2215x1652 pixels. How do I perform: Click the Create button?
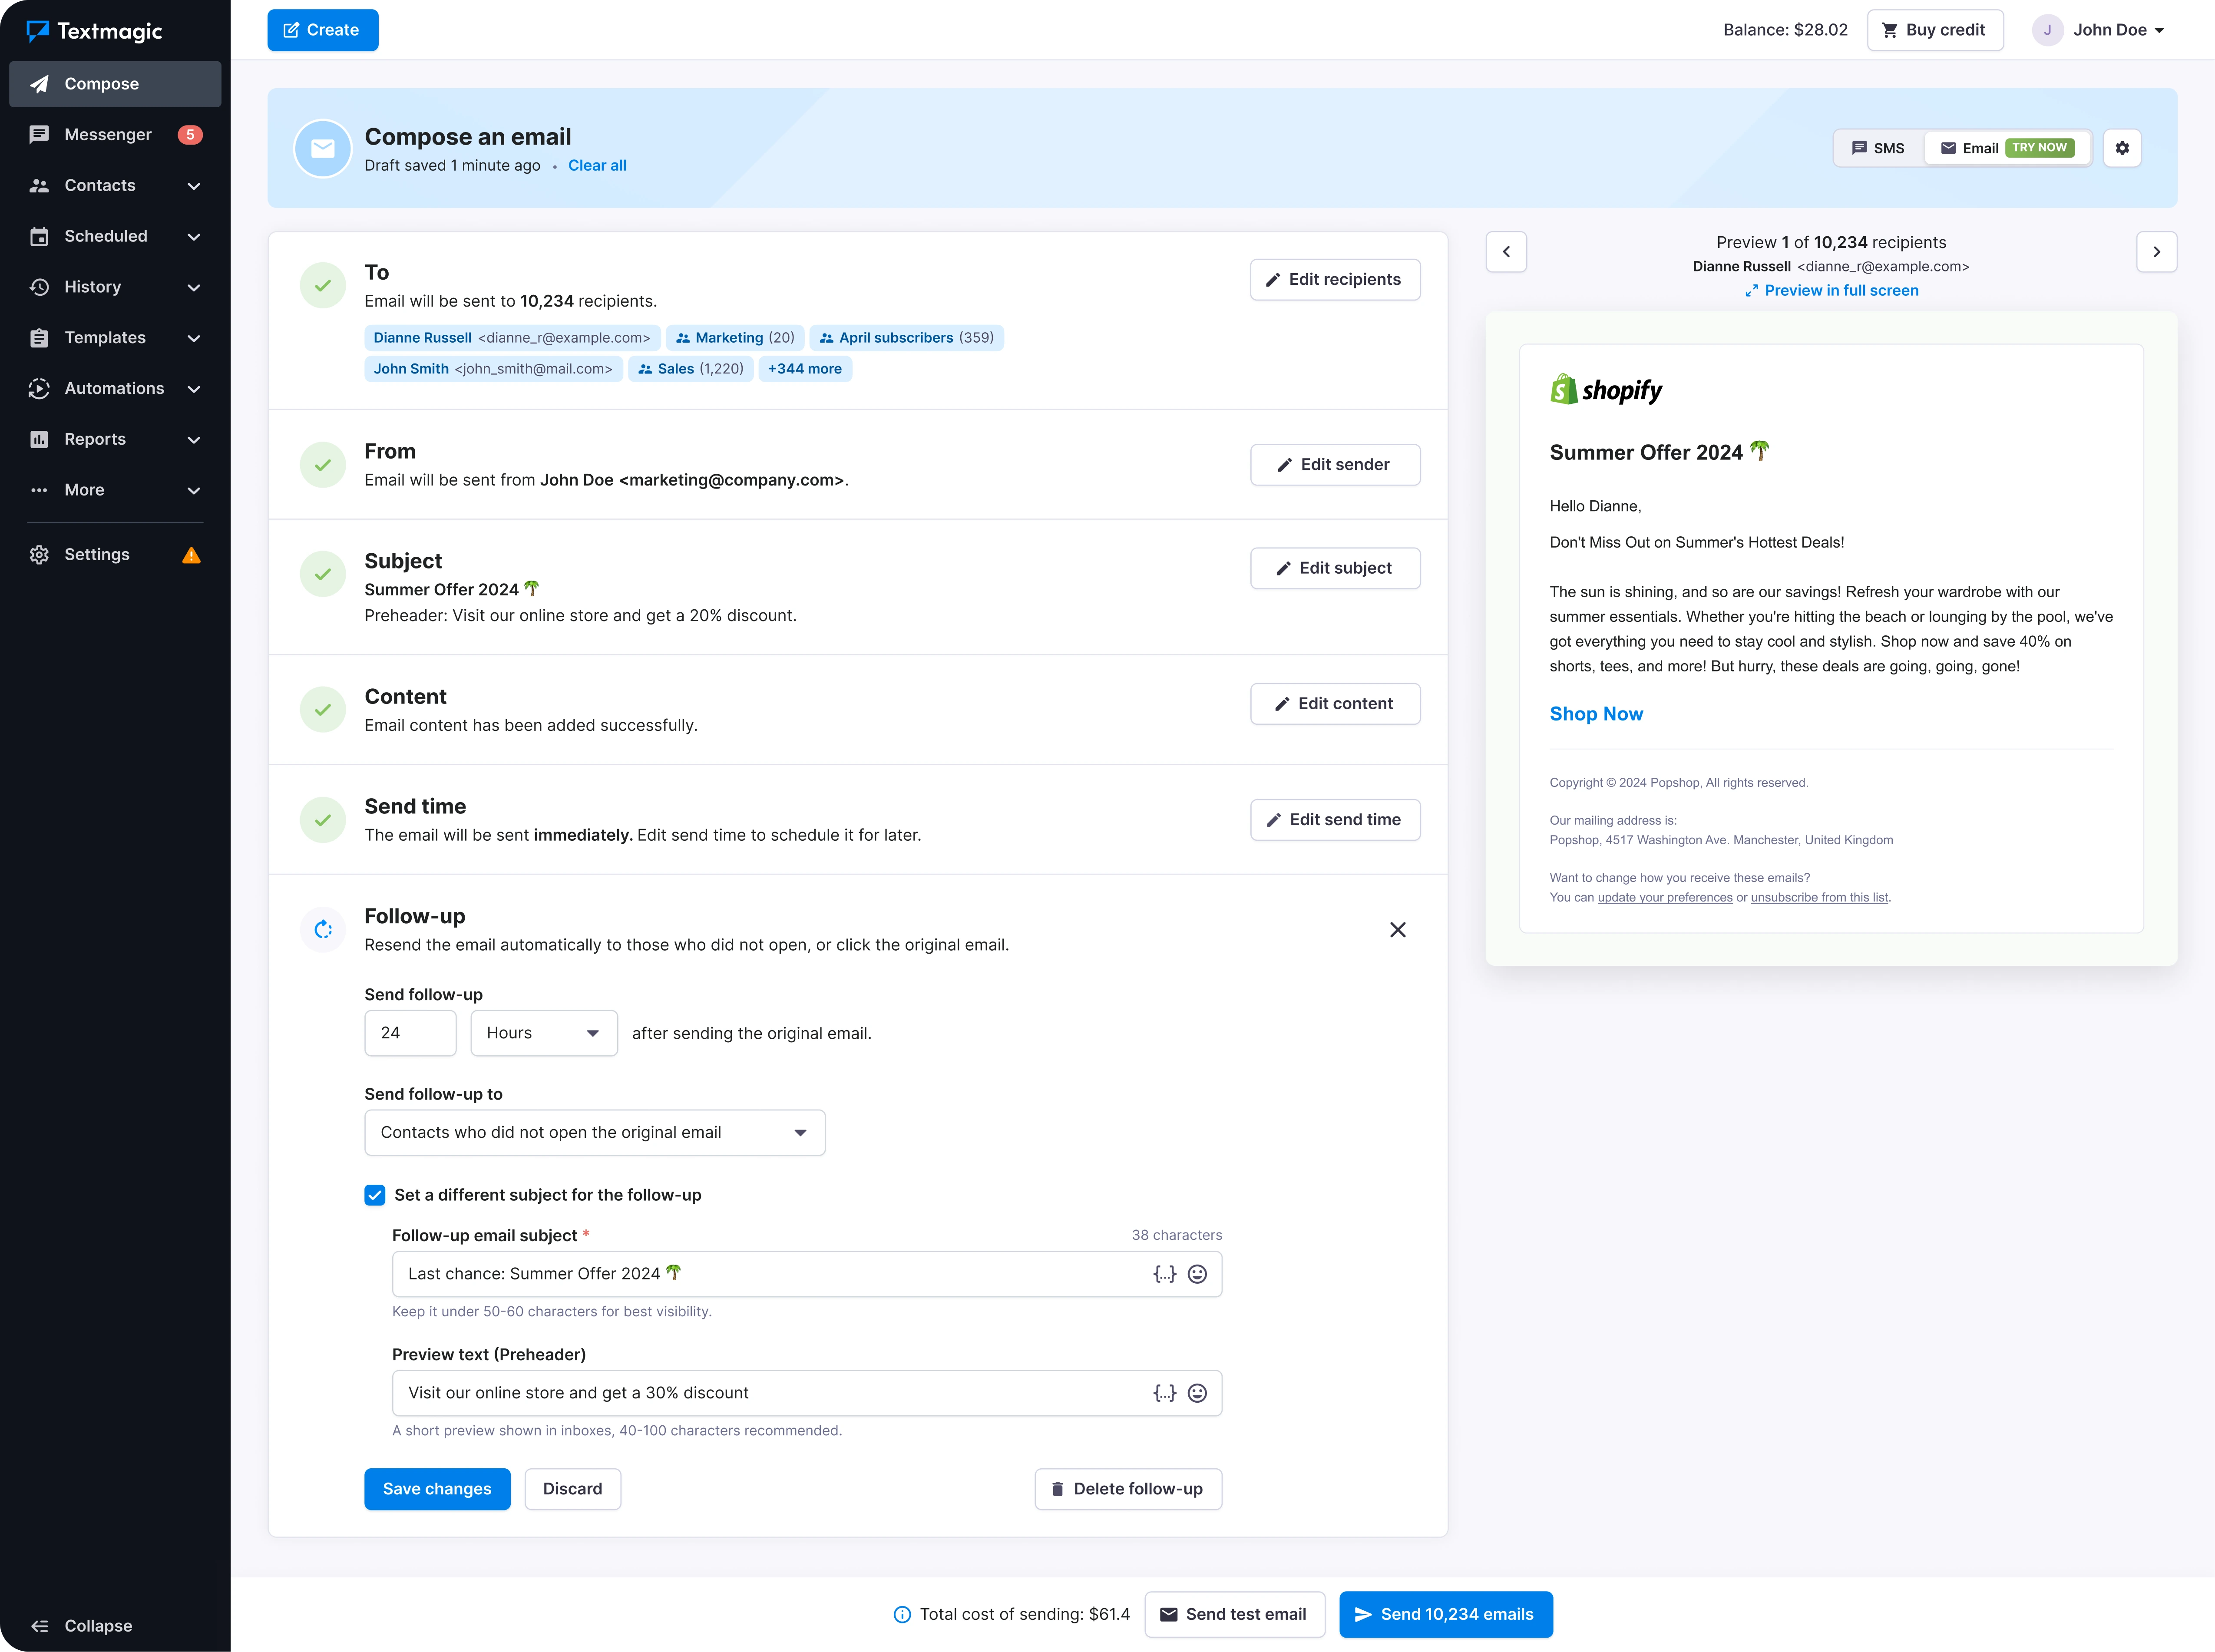[323, 30]
